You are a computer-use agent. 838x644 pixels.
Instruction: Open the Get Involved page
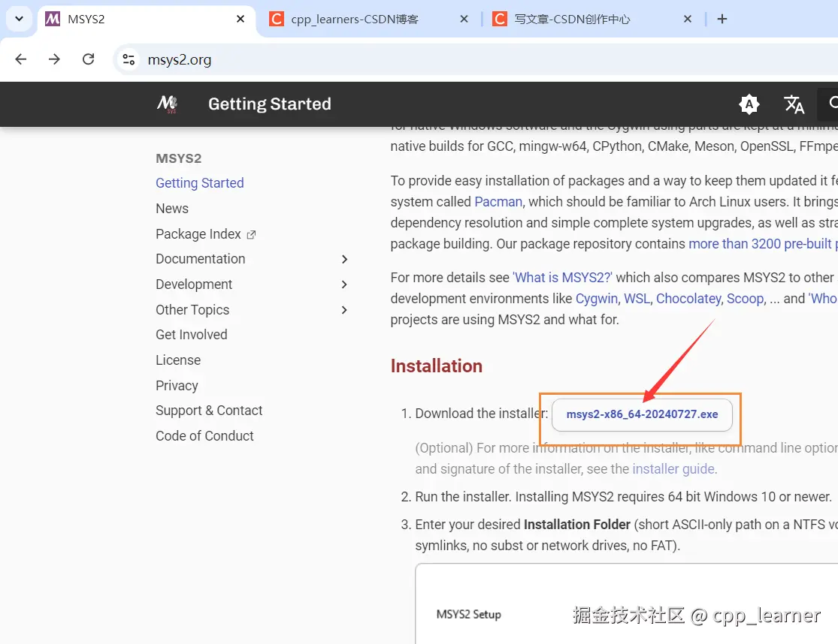192,335
